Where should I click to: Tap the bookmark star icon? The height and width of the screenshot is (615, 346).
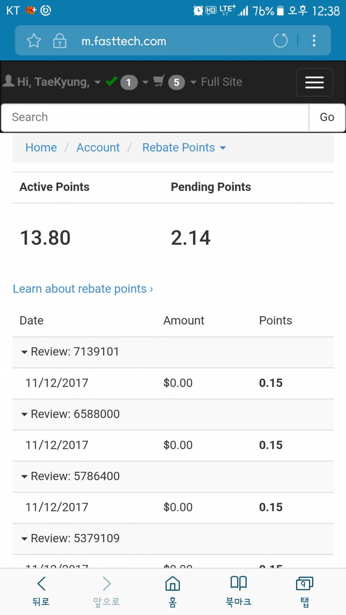pos(34,41)
